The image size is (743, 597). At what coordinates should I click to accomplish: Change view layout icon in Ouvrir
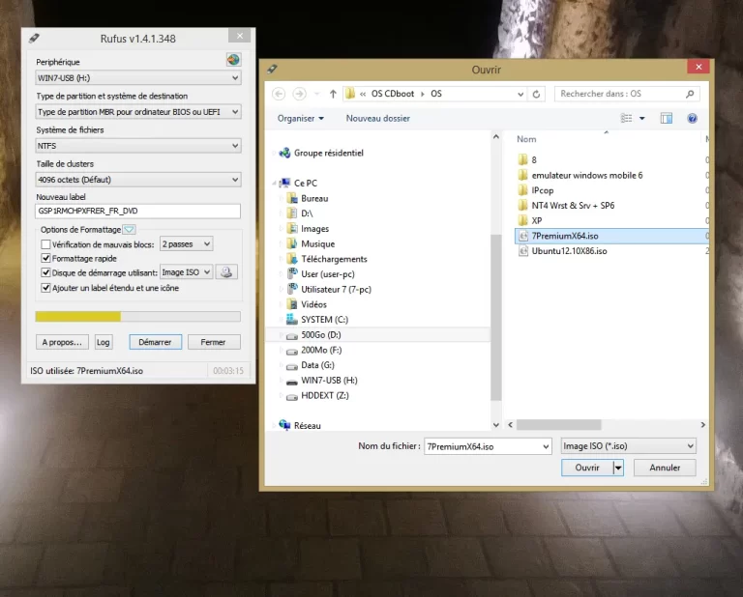click(627, 118)
